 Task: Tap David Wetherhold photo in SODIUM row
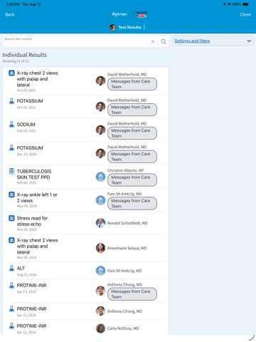[x=100, y=130]
